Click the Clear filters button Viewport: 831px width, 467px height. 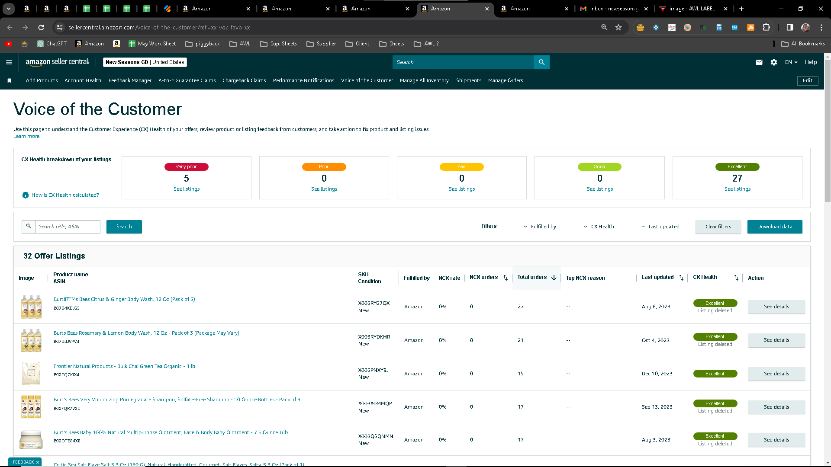718,227
